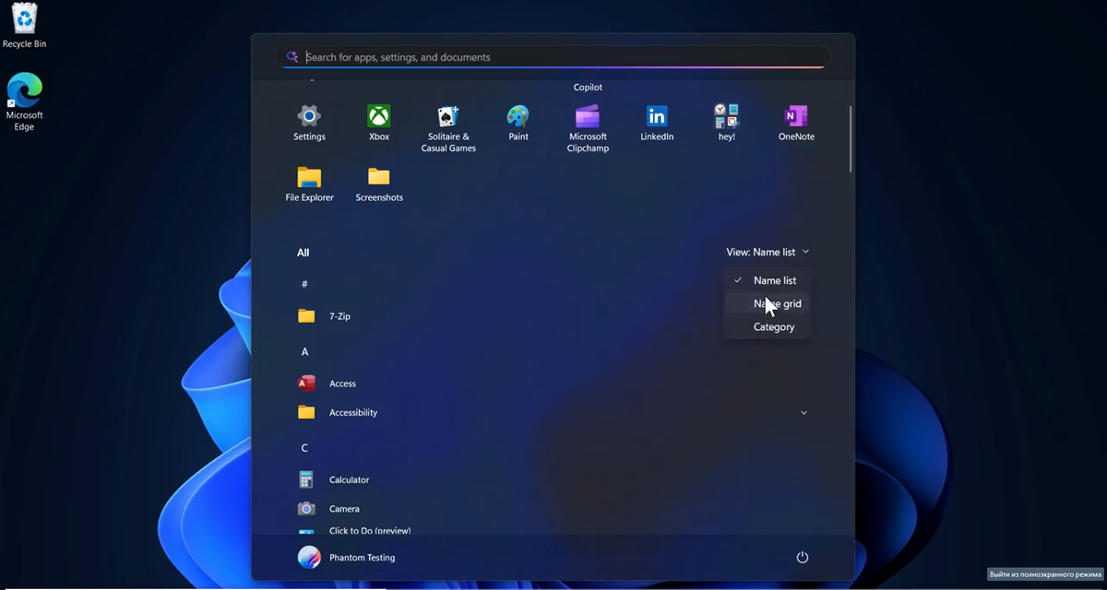Launch the Paint app
Viewport: 1107px width, 590px height.
click(518, 116)
